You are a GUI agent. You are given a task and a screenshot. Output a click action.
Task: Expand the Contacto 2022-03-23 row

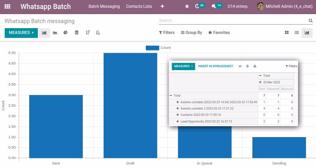point(178,115)
